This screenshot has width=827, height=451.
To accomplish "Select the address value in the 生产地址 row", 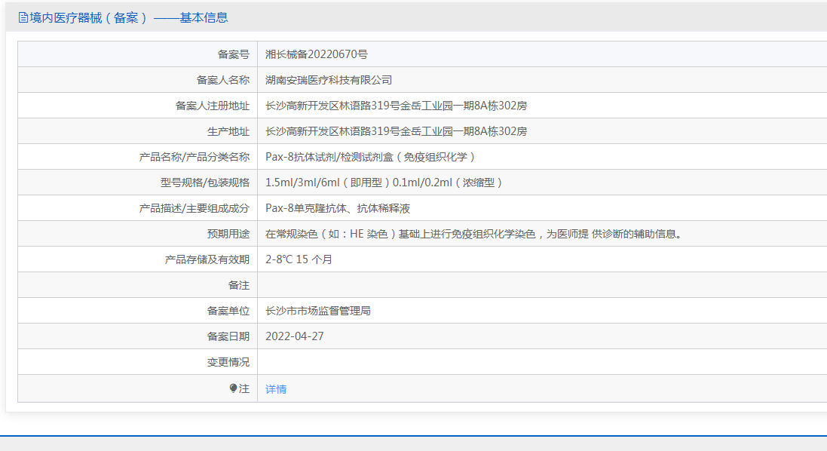I will (396, 131).
